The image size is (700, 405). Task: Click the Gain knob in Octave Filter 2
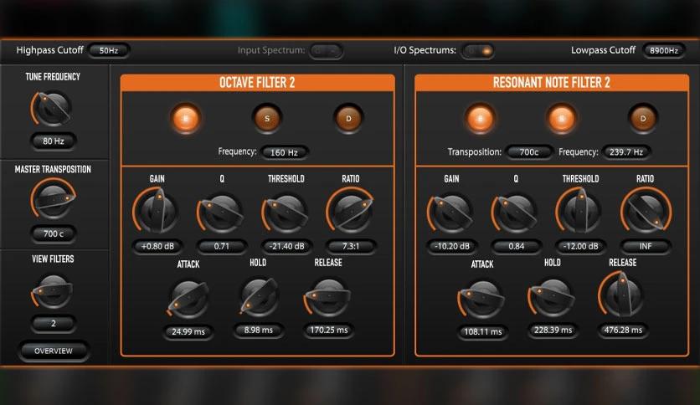tap(157, 211)
